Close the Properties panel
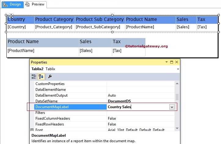The width and height of the screenshot is (221, 144). click(x=177, y=62)
